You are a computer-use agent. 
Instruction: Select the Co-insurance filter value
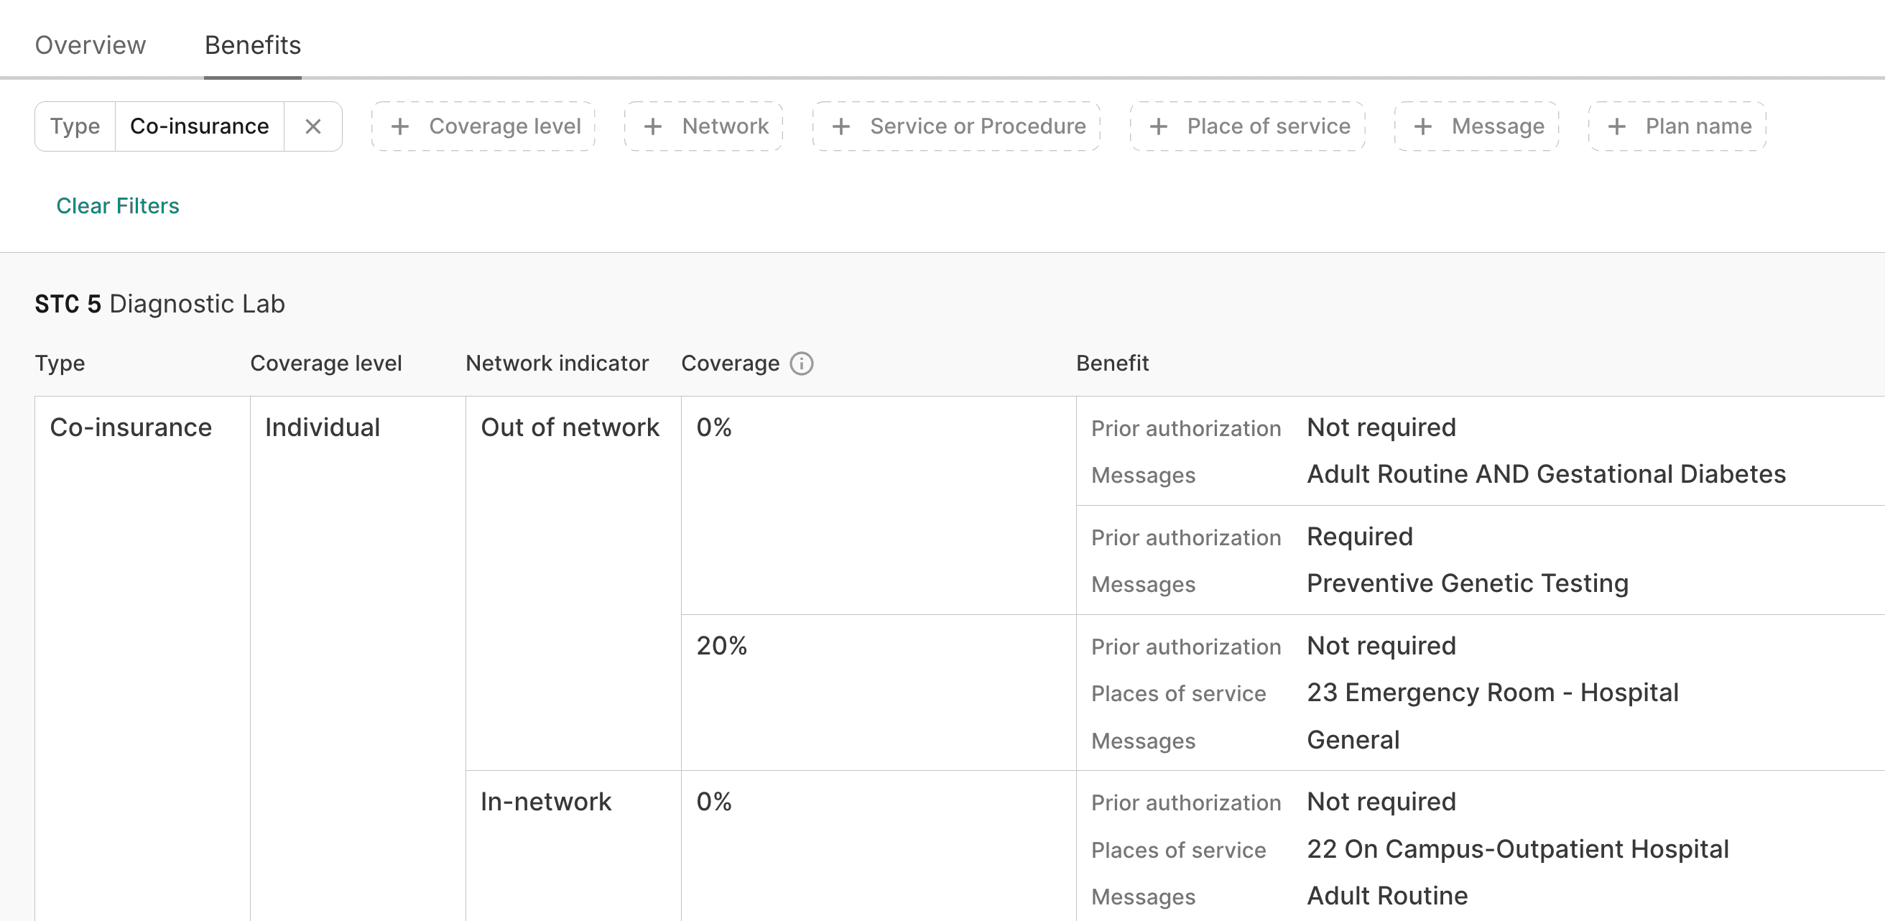coord(198,126)
